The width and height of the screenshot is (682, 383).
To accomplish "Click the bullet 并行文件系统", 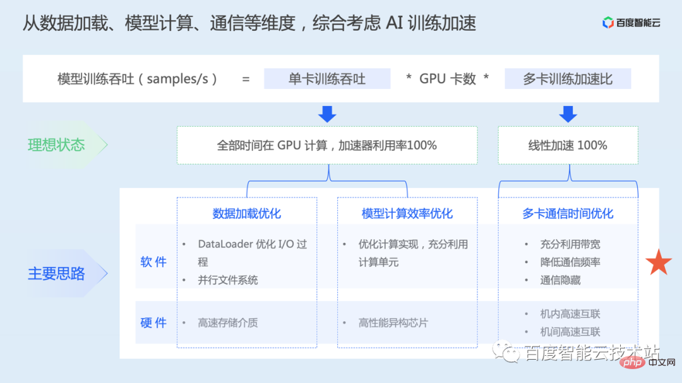I will click(x=228, y=280).
